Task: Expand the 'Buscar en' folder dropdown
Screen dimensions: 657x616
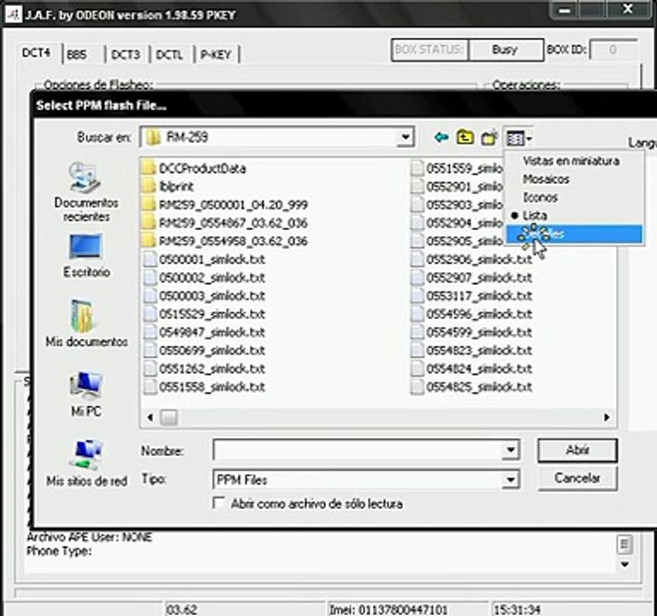Action: [405, 137]
